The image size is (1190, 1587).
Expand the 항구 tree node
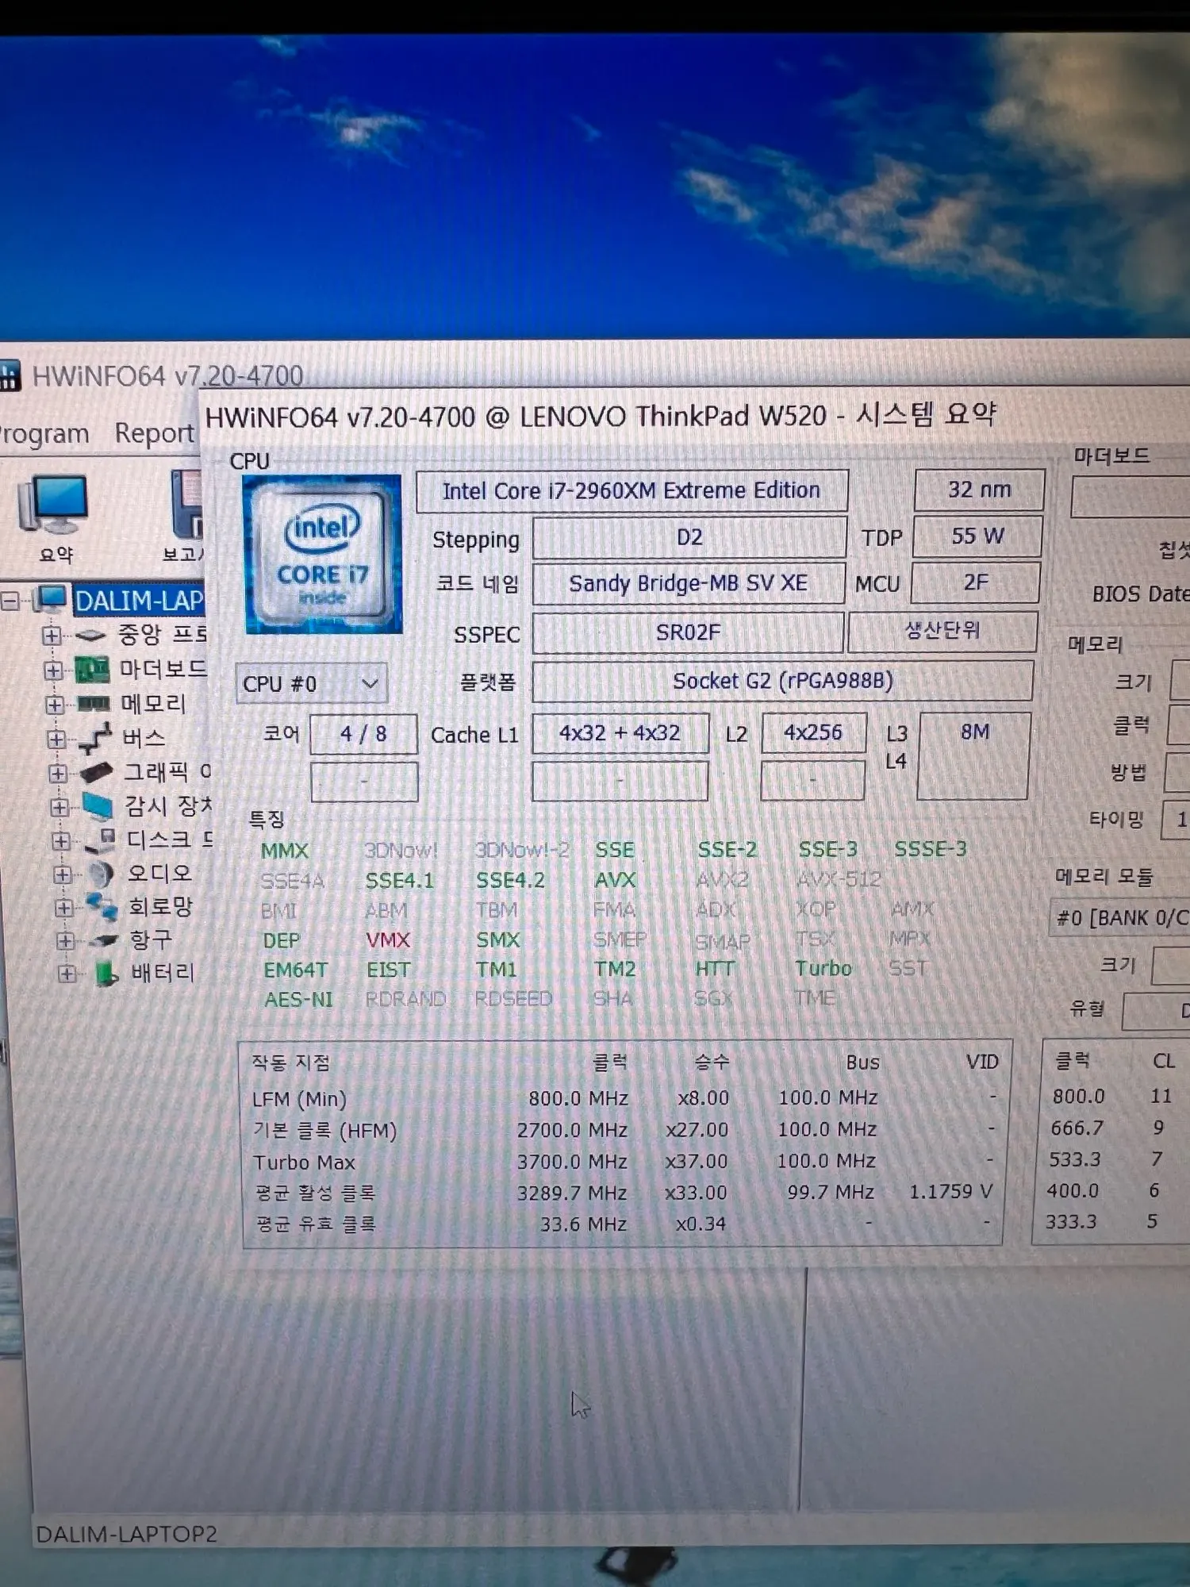tap(66, 941)
